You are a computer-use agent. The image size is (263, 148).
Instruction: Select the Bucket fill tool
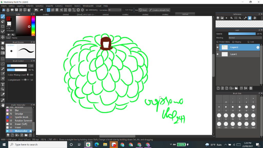click(x=3, y=48)
